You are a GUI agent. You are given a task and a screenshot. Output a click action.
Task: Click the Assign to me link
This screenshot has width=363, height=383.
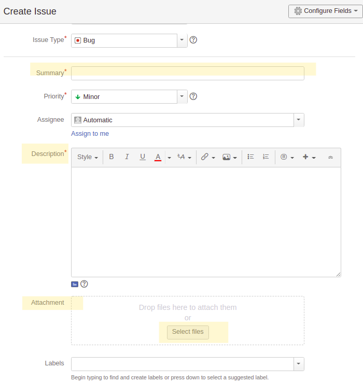pos(90,134)
